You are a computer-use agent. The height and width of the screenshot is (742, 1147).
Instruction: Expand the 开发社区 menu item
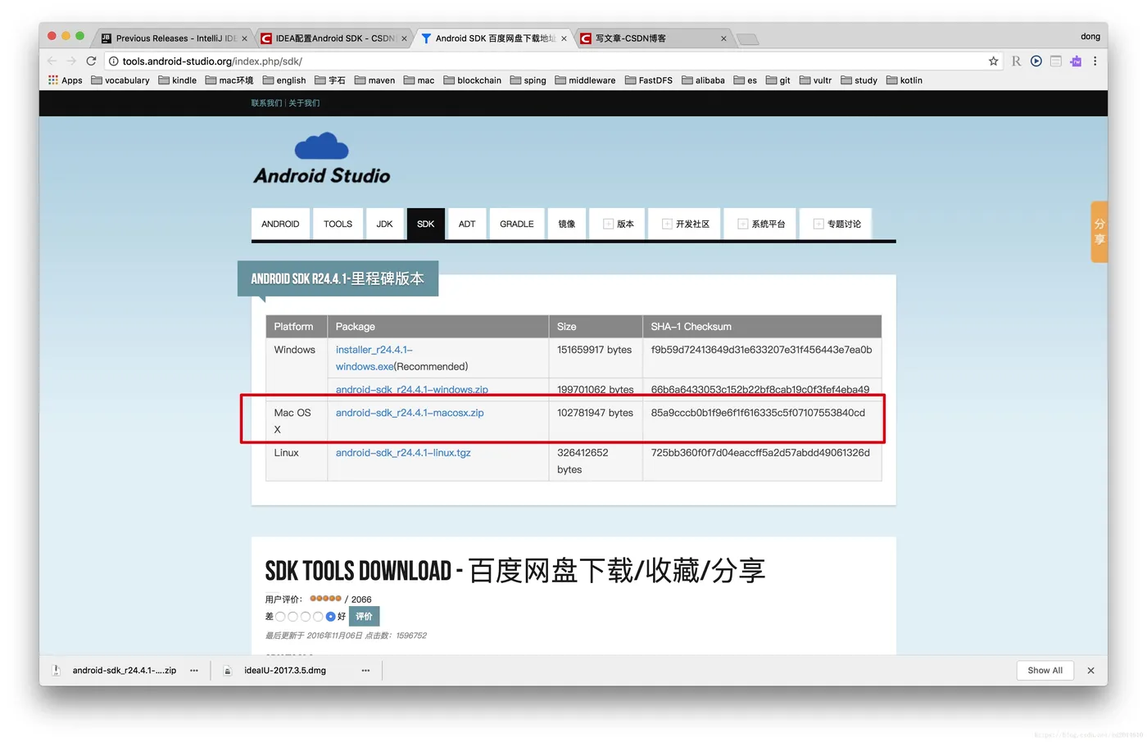(x=685, y=224)
